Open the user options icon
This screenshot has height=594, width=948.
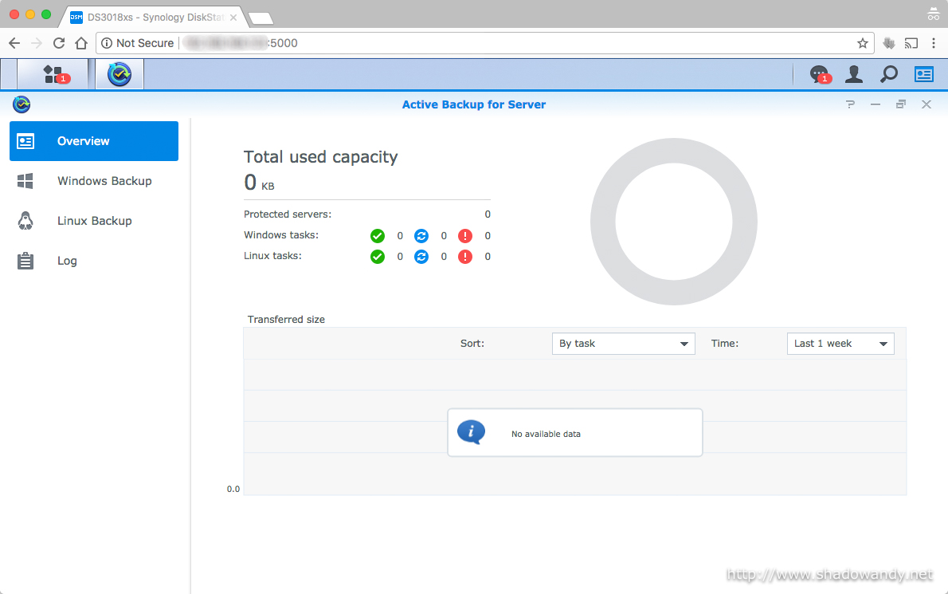[x=854, y=74]
